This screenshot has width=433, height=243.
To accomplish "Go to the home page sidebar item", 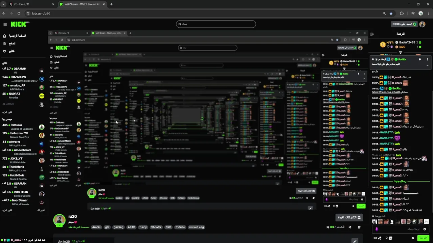I will [x=14, y=36].
